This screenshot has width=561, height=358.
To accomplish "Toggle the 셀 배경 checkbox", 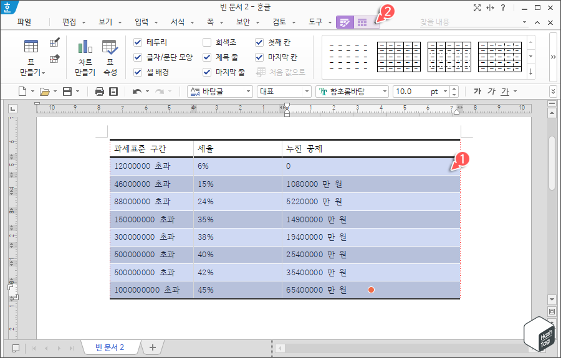I will pyautogui.click(x=138, y=72).
